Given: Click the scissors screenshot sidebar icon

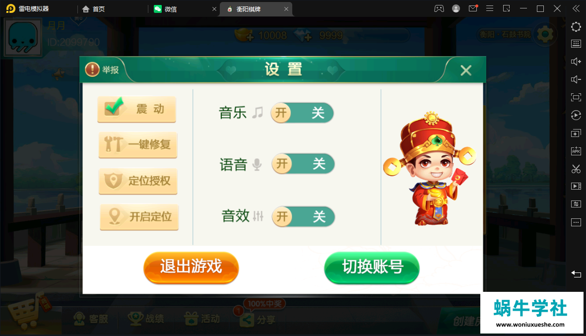Looking at the screenshot, I should pos(576,169).
